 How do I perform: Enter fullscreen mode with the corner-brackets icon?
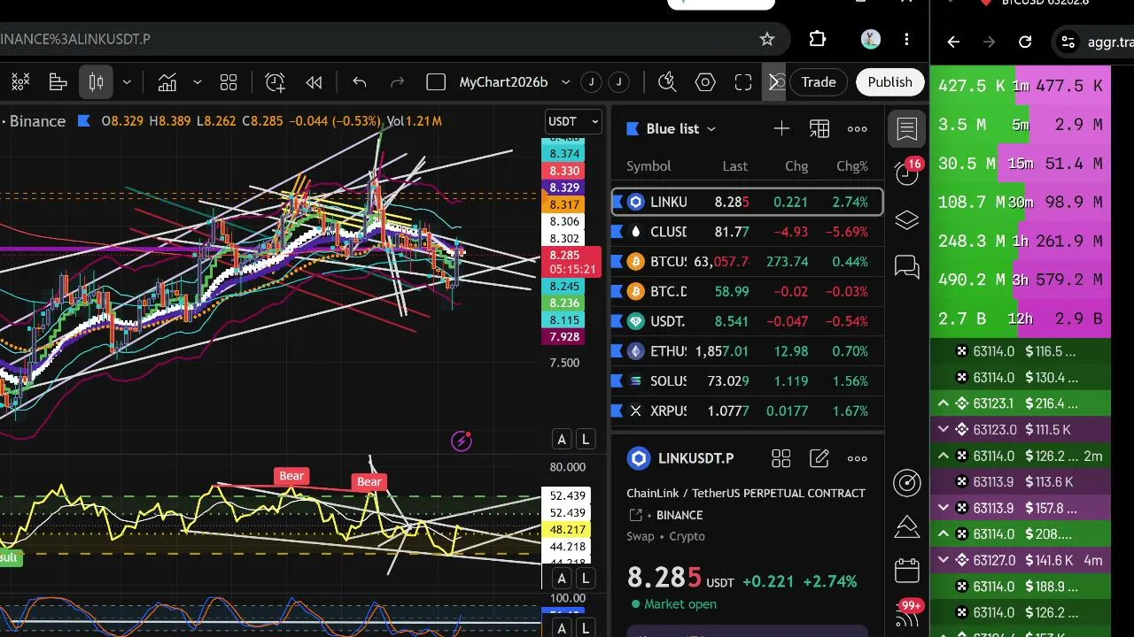pos(743,82)
